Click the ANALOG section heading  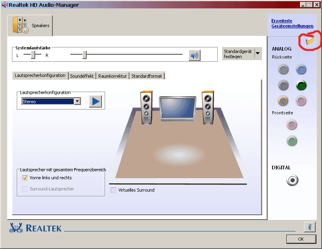pos(282,49)
